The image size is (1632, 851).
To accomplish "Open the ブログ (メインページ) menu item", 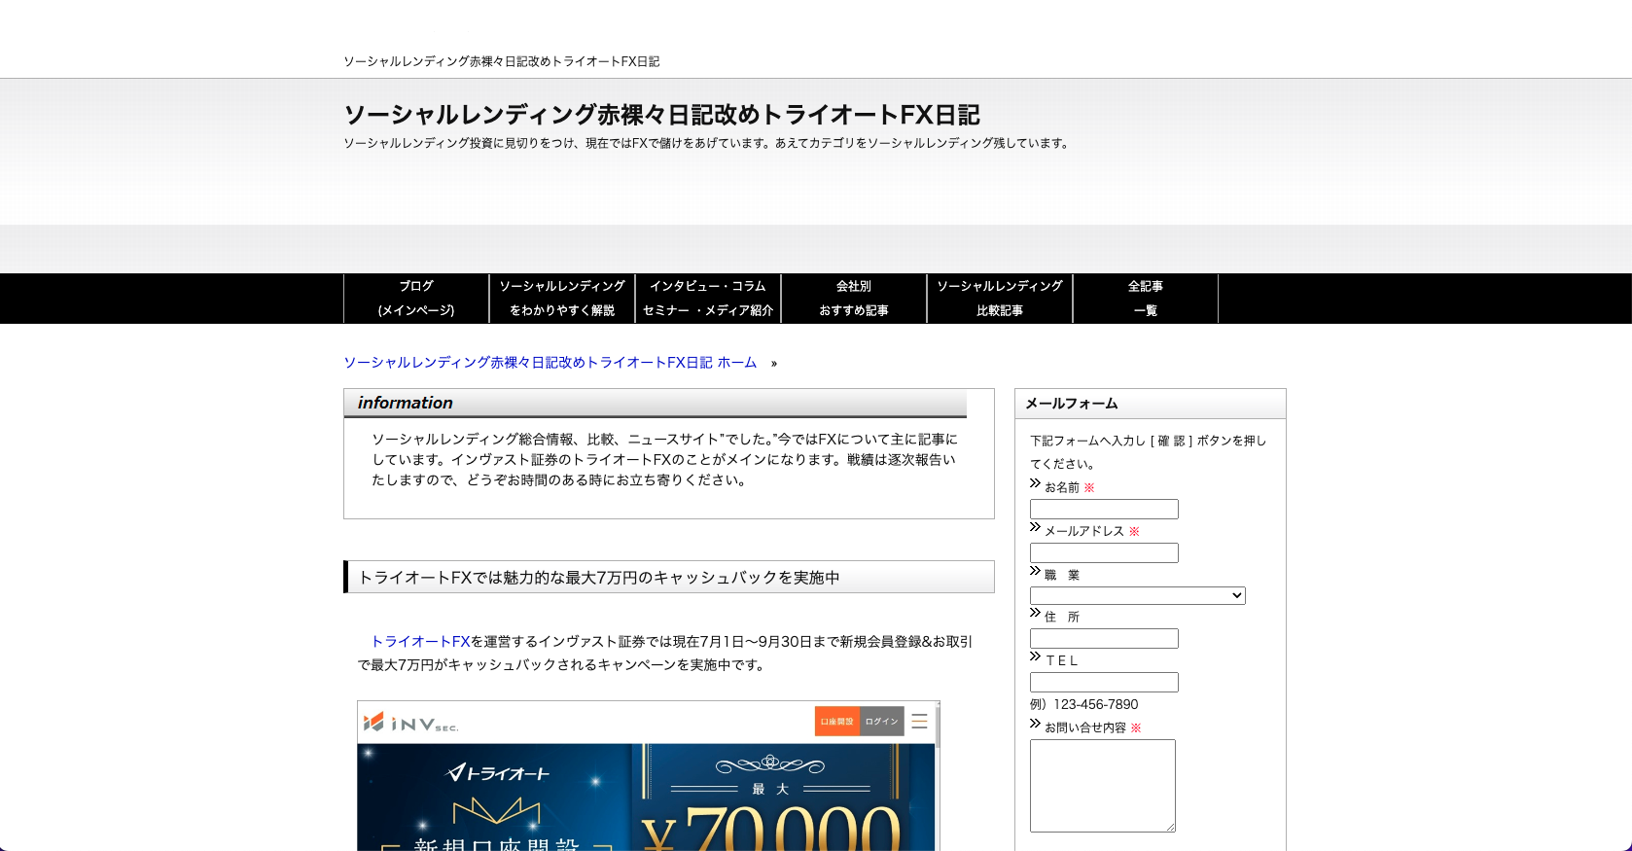I will pyautogui.click(x=416, y=299).
